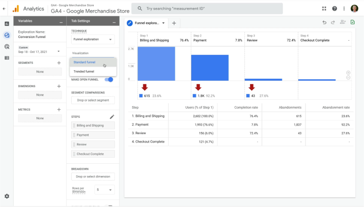
Task: Open the Technique Funnel exploration dropdown
Action: pyautogui.click(x=93, y=39)
